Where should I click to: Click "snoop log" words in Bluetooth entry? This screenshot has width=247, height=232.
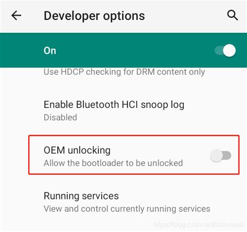(x=163, y=105)
